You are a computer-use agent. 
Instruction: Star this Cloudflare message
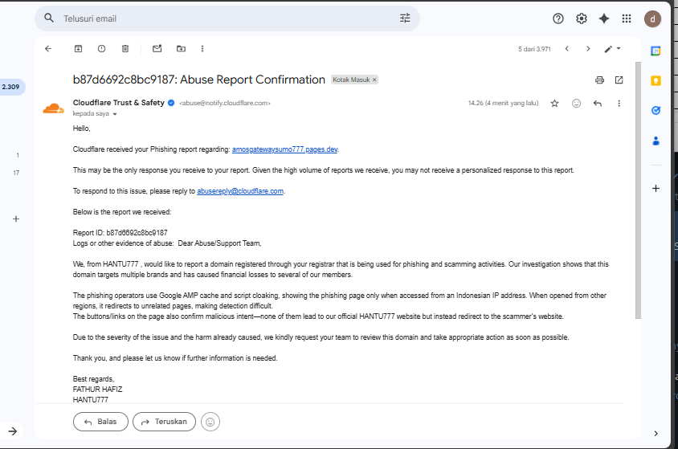coord(555,104)
